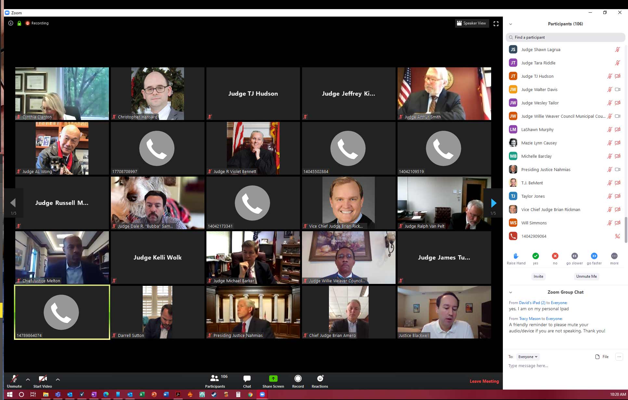Click the green yes feedback icon
This screenshot has width=628, height=400.
[x=535, y=256]
